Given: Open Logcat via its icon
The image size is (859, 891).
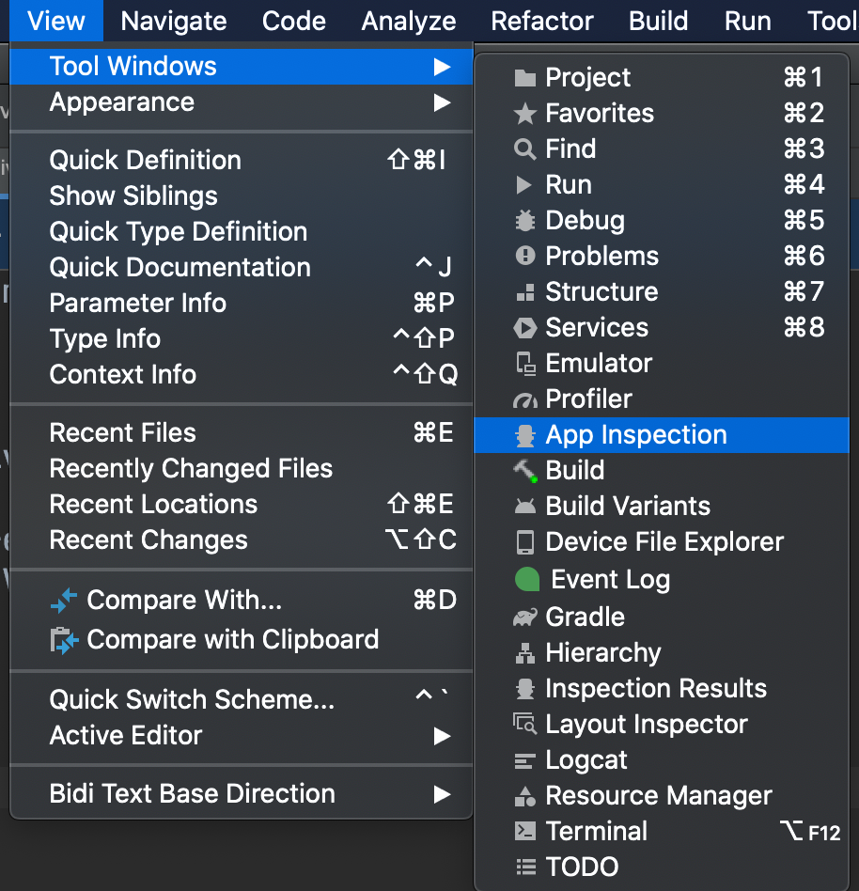Looking at the screenshot, I should tap(525, 760).
